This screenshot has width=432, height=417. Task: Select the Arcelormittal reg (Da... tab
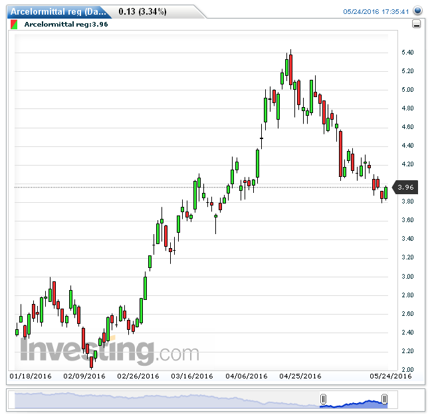coord(58,12)
